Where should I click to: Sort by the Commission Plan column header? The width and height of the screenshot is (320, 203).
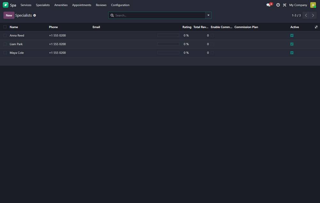coord(246,27)
